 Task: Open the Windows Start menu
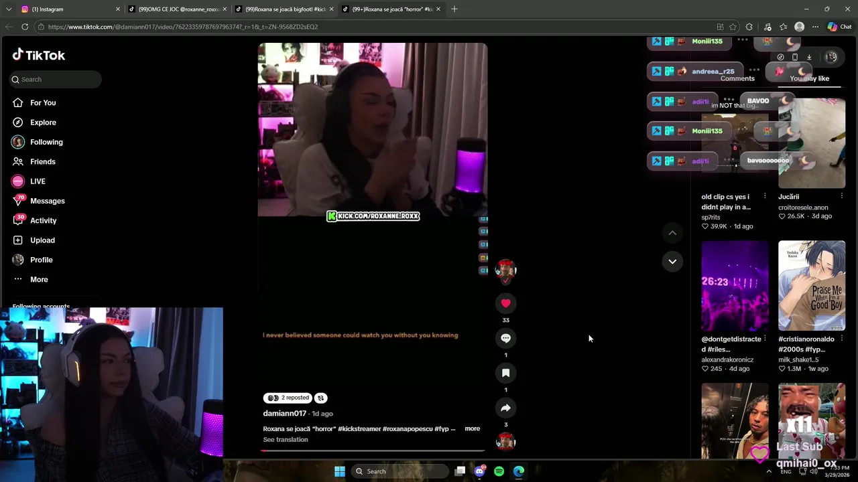[x=340, y=471]
